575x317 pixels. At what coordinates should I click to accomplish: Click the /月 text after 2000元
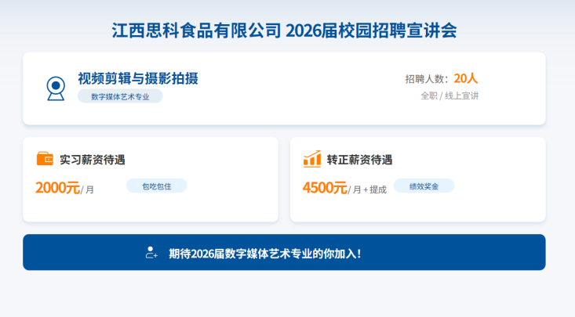click(x=88, y=189)
